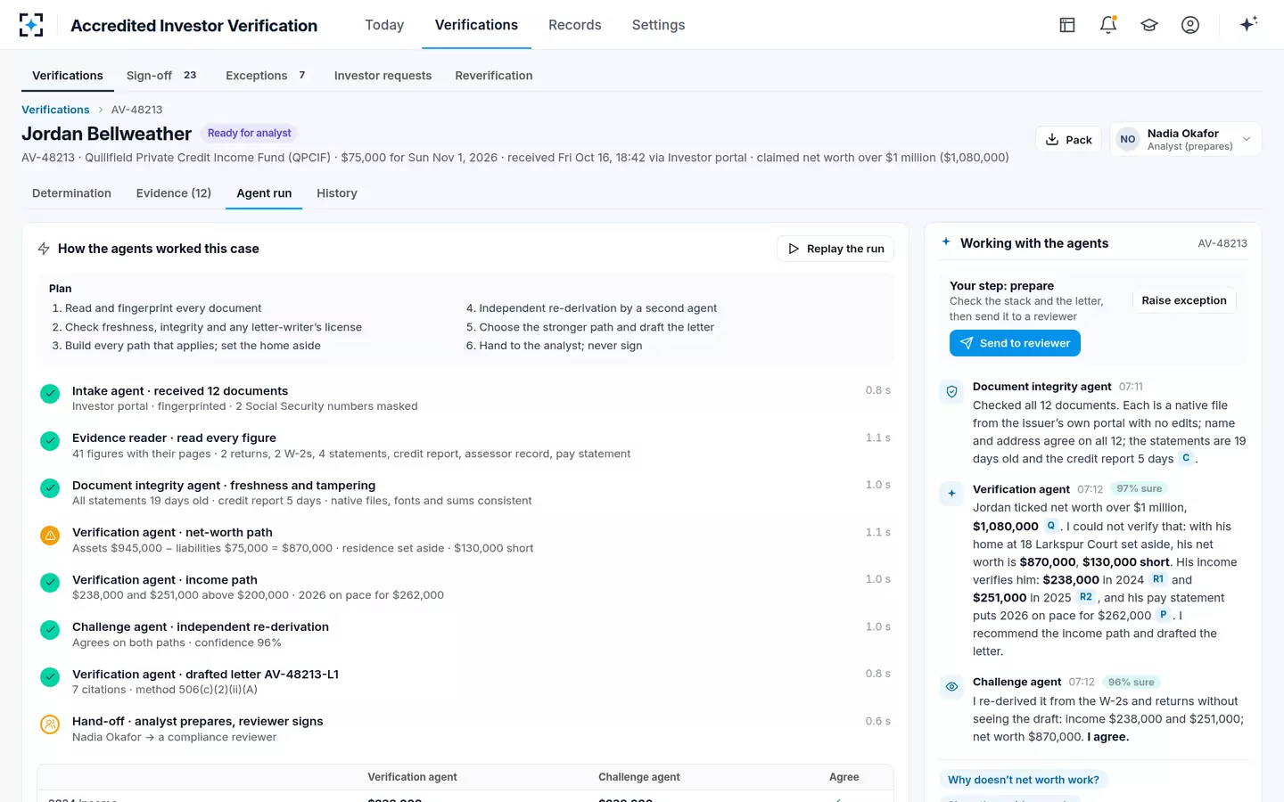Screen dimensions: 1284x802
Task: Expand Nadia Okafor role dropdown
Action: click(x=1186, y=139)
